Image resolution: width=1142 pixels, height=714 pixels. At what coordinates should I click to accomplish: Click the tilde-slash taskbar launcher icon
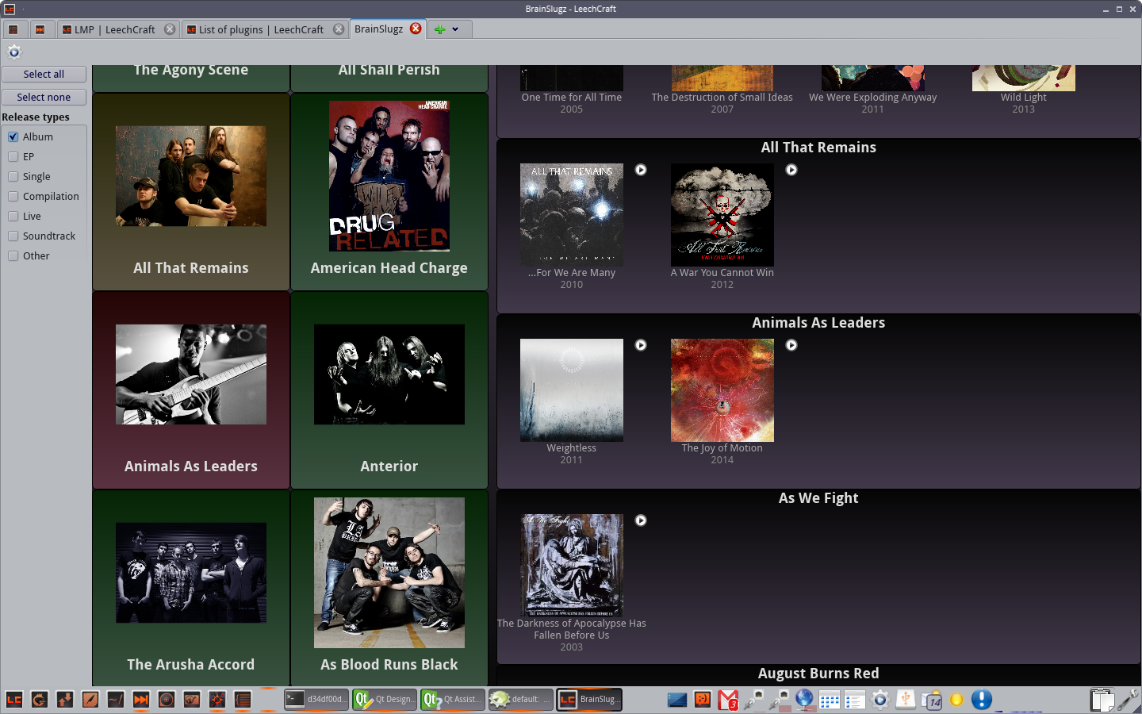tap(116, 700)
